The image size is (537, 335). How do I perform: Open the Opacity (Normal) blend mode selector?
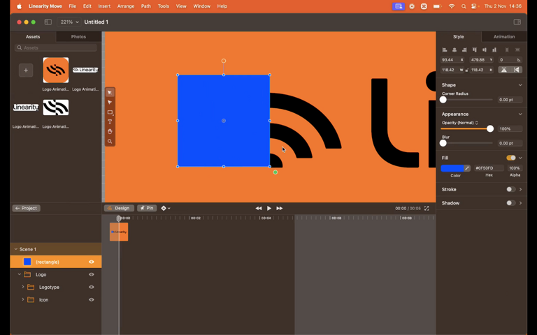pos(460,123)
